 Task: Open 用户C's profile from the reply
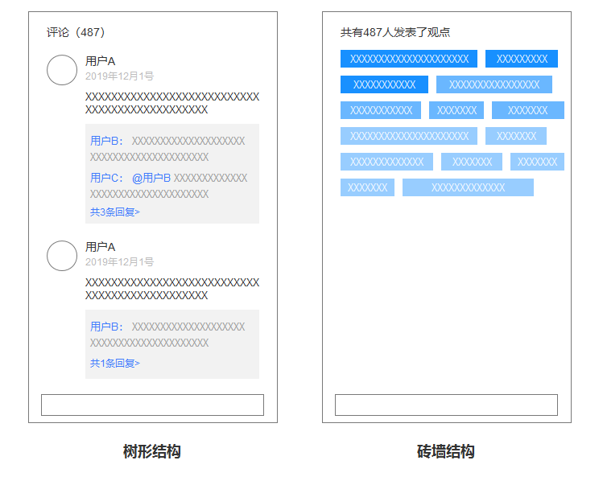(x=106, y=178)
